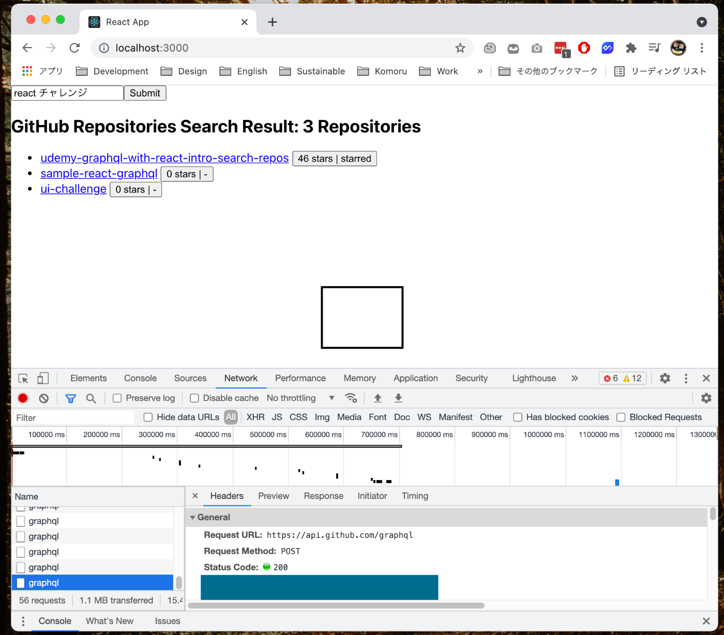Open network search magnifier
Viewport: 724px width, 635px height.
(91, 398)
